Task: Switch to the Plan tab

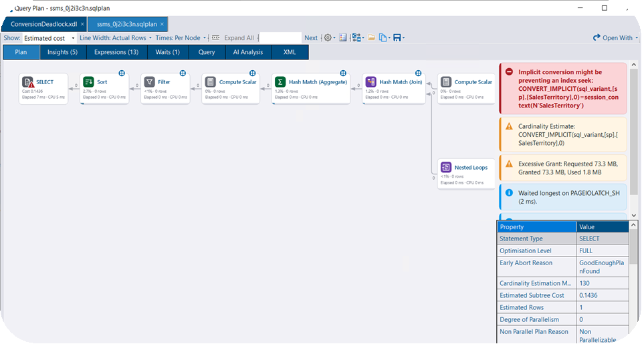Action: coord(21,52)
